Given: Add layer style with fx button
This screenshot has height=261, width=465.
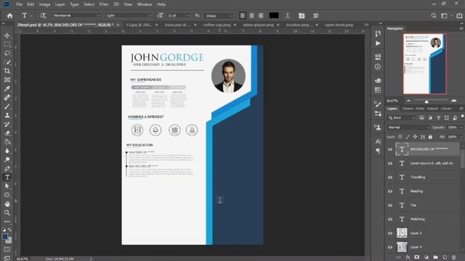Looking at the screenshot, I should (x=408, y=257).
